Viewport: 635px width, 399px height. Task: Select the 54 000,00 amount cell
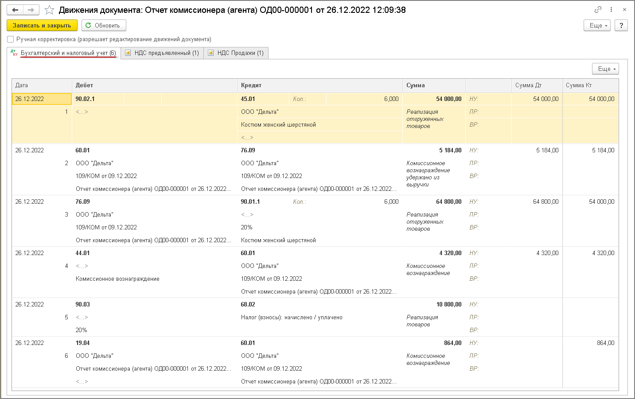pyautogui.click(x=448, y=99)
